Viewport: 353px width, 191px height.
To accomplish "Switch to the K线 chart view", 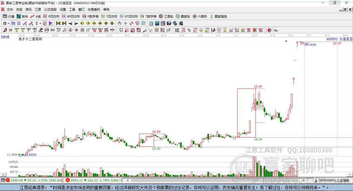I will pos(36,17).
